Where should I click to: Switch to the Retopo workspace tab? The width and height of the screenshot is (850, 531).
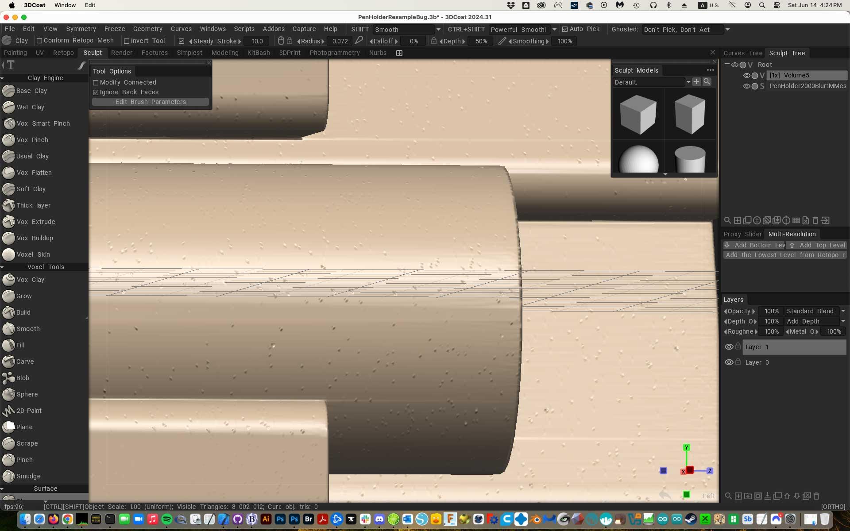pyautogui.click(x=63, y=53)
